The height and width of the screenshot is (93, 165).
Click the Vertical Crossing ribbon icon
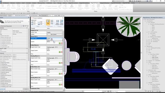tap(40, 7)
